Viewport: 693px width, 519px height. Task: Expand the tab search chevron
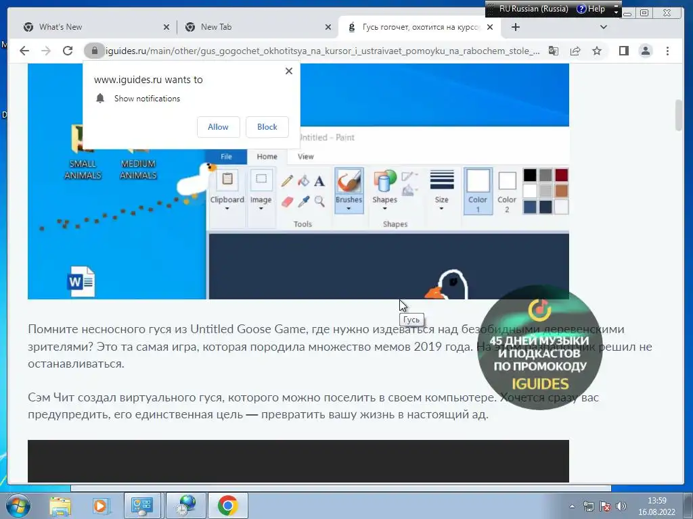[x=603, y=27]
